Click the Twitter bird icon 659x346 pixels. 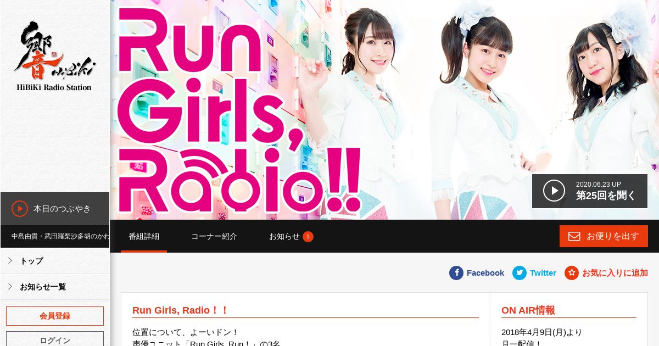[520, 273]
